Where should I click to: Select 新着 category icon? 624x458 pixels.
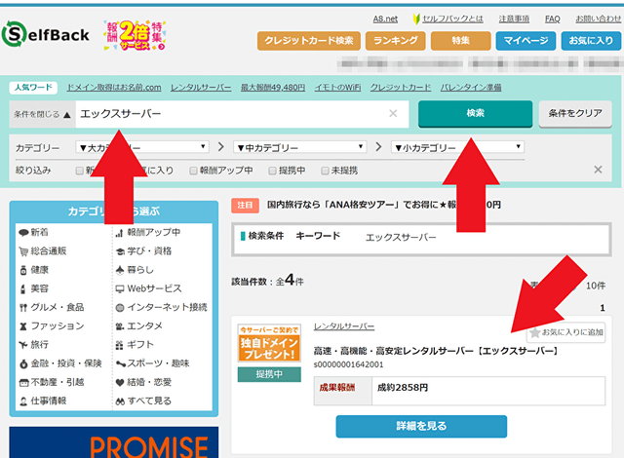click(x=23, y=233)
